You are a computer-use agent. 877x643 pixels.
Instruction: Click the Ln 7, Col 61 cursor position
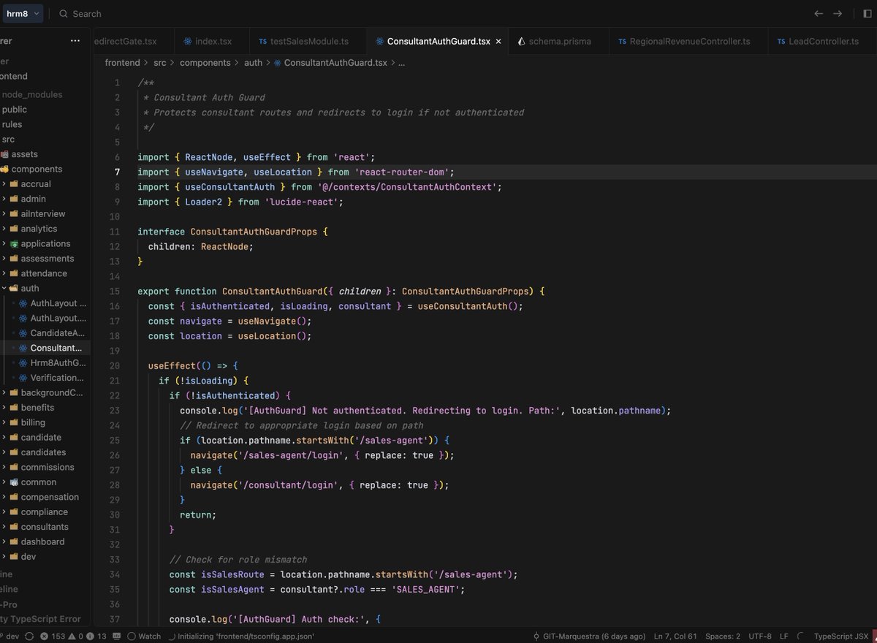[x=675, y=636]
